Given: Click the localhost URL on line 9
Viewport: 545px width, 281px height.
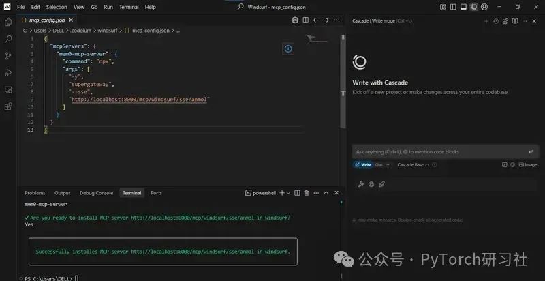Looking at the screenshot, I should tap(139, 100).
